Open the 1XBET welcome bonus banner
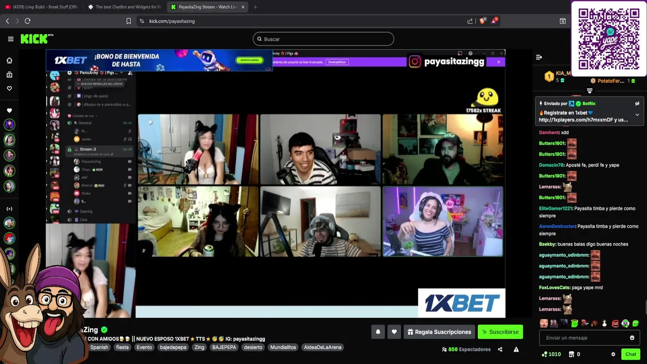647x364 pixels. 159,61
